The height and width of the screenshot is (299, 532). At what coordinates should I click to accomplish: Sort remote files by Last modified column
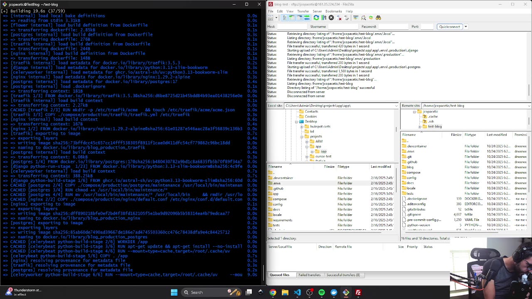(496, 135)
